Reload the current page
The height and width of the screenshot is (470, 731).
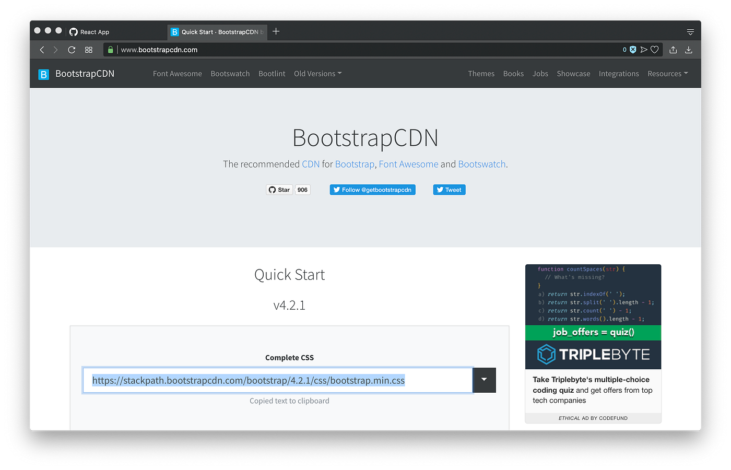72,50
